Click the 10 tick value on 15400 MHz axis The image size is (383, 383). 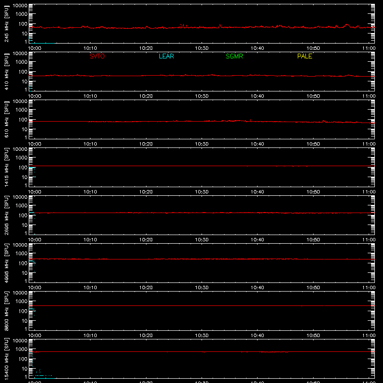click(x=24, y=369)
